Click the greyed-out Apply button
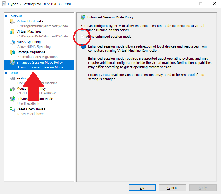Viewport: 221px width, 194px height. click(x=203, y=188)
